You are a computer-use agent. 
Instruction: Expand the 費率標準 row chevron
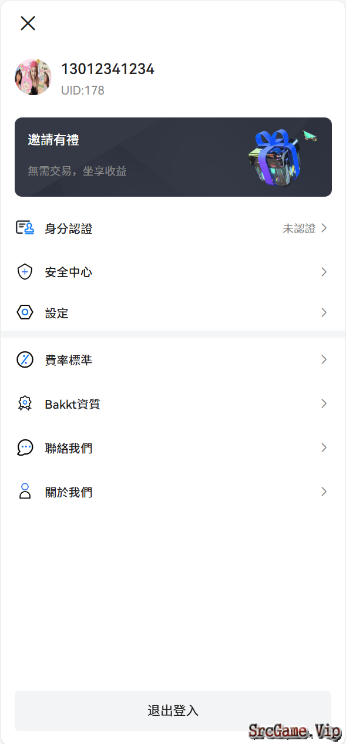324,359
